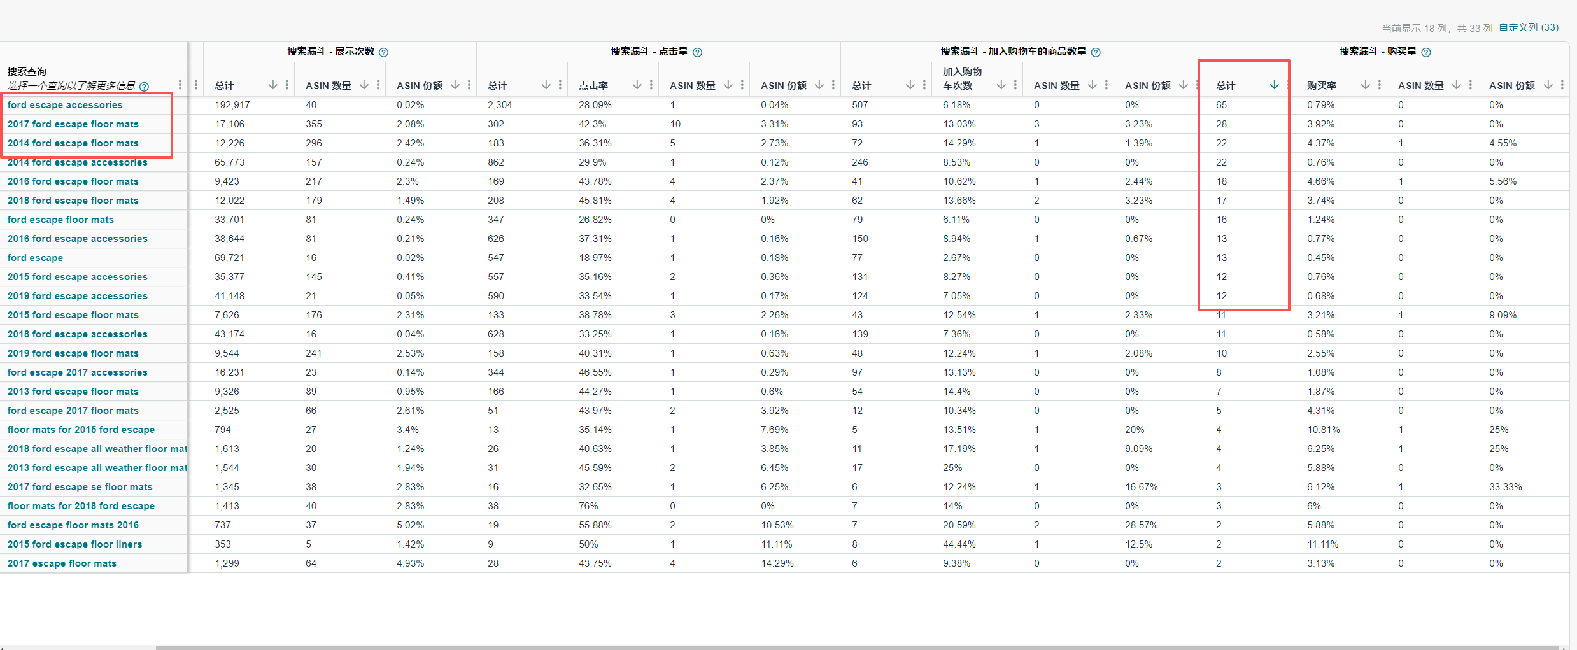Click active sort arrow in 购买量 总计 column
Screen dimensions: 1577x650
(1274, 85)
